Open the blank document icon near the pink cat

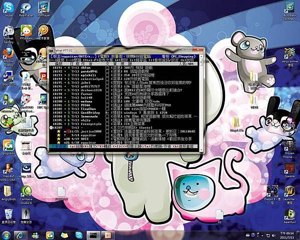pyautogui.click(x=219, y=216)
